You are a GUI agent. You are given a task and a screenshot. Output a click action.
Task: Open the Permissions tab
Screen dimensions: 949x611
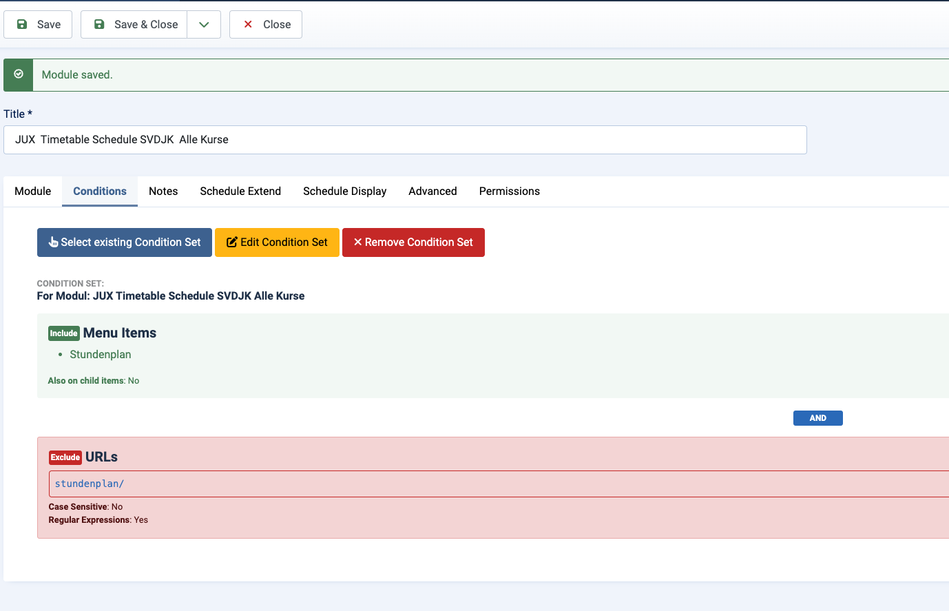510,191
